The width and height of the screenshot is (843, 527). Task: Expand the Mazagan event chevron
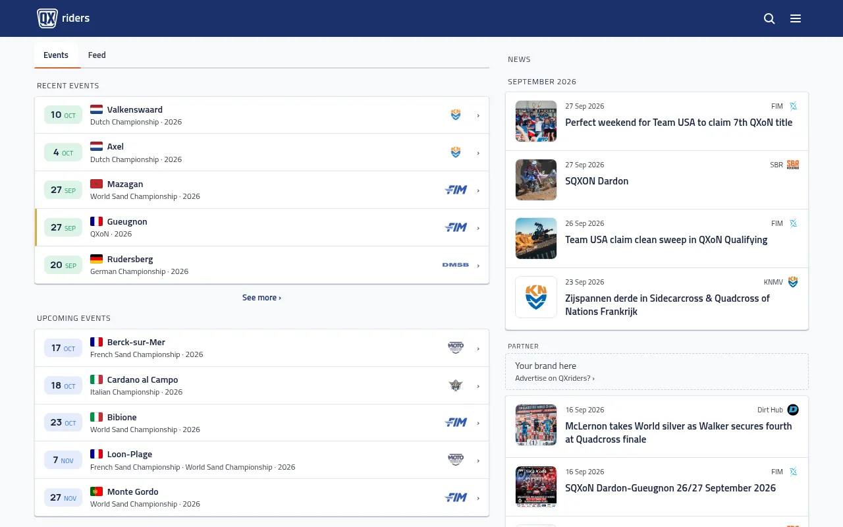point(478,190)
